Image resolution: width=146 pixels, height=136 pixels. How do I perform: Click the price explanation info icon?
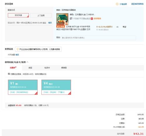tap(117, 4)
